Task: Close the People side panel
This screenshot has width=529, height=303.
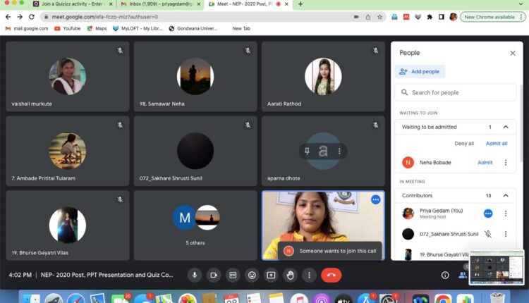Action: [513, 53]
